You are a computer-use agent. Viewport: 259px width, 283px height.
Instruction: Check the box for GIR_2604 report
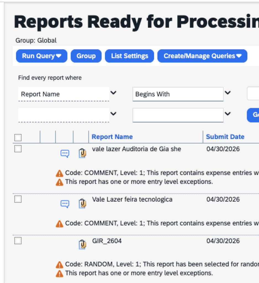18,241
